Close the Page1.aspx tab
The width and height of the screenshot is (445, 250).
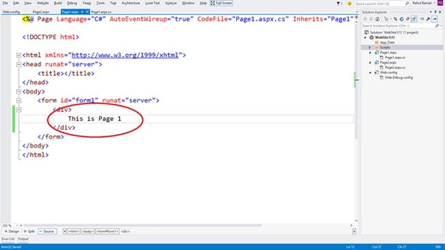tap(87, 12)
